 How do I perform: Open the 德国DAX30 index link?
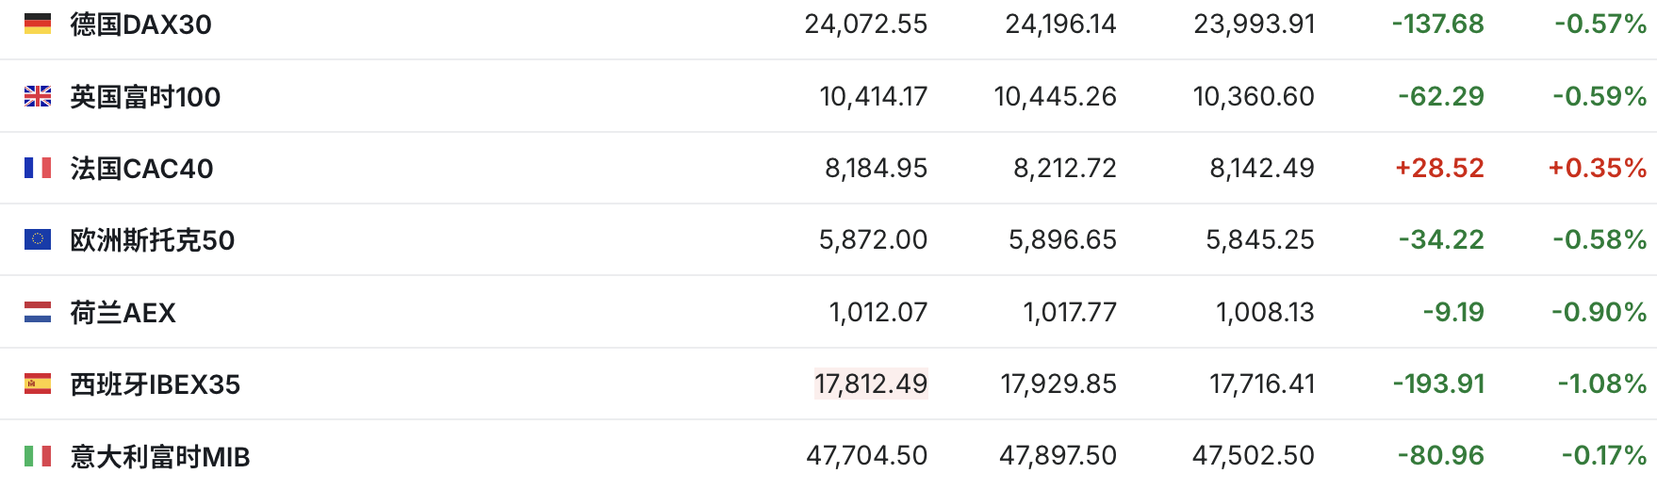click(140, 24)
